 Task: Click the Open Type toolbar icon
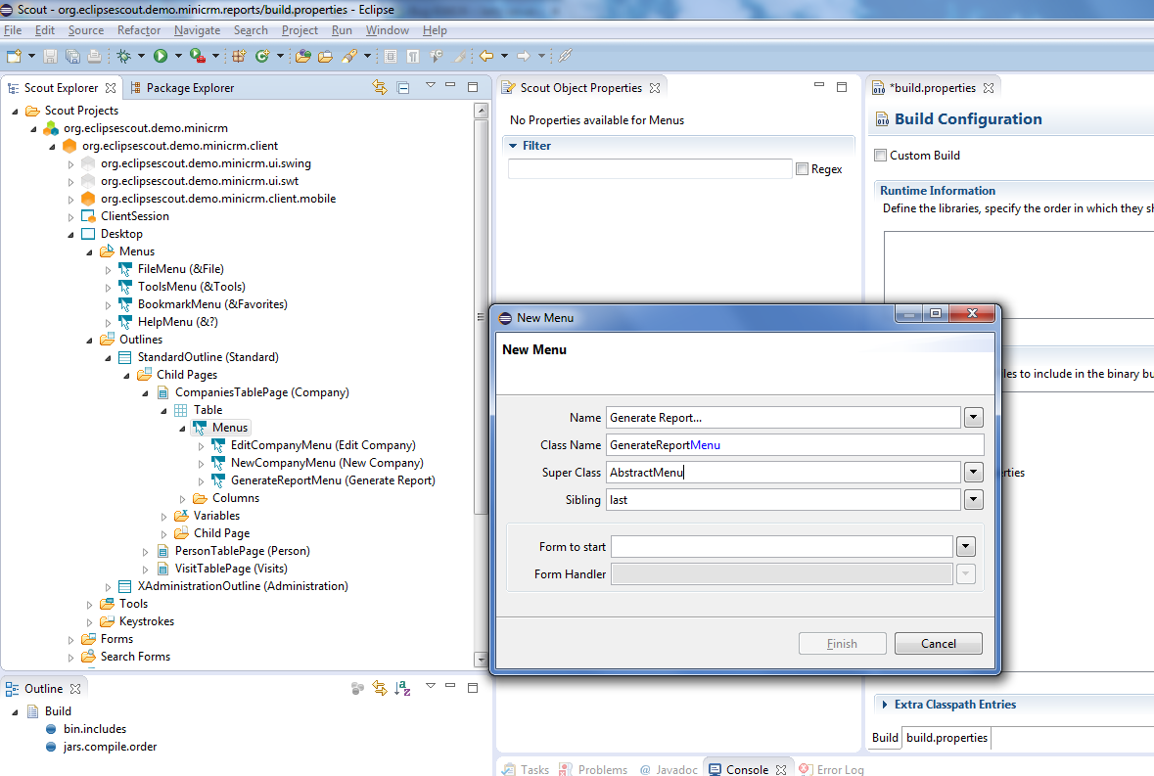[x=303, y=56]
